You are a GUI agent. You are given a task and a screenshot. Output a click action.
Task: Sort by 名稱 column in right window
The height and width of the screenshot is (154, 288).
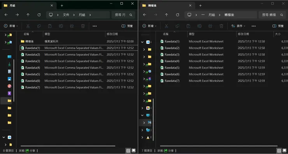(x=166, y=34)
